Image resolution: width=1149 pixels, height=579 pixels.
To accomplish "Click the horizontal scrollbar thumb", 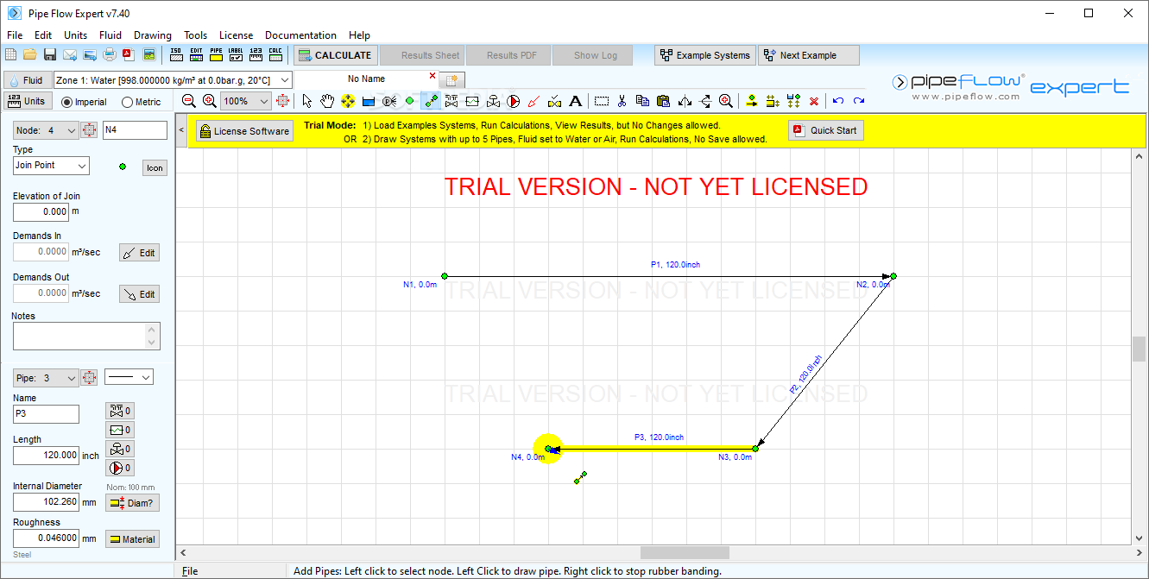I will coord(685,552).
